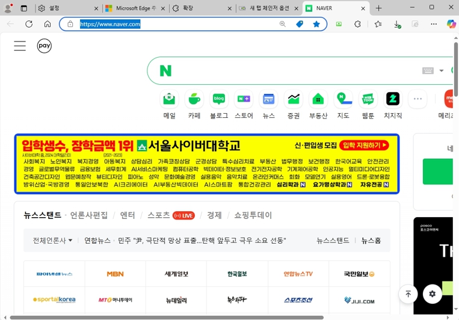The height and width of the screenshot is (320, 459).
Task: Open News (뉴스) shortcut icon
Action: 269,99
